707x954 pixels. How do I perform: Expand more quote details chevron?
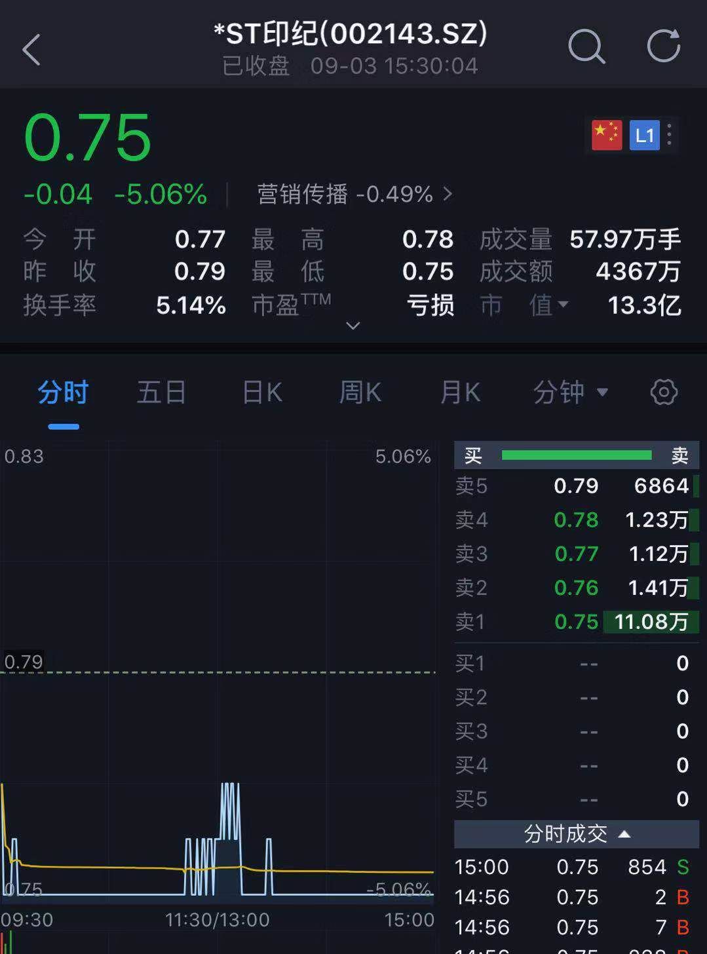click(353, 326)
